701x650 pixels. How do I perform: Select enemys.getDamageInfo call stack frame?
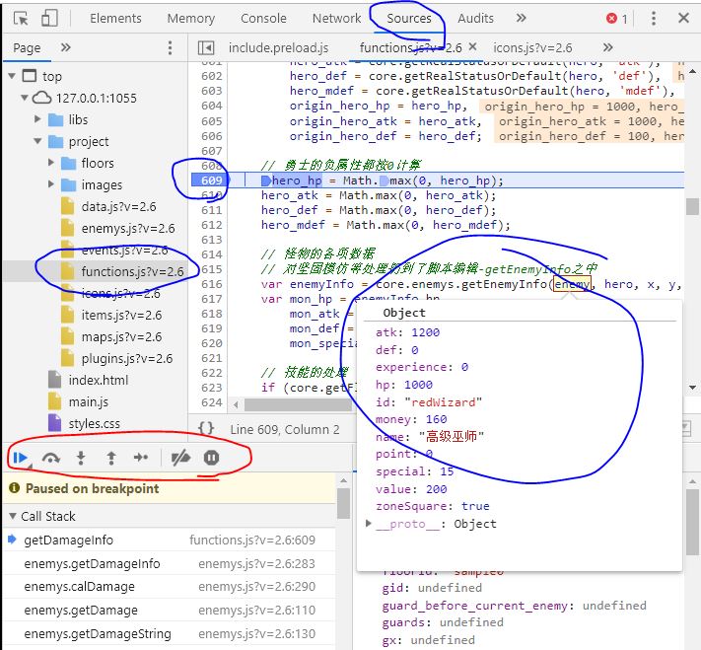(x=92, y=563)
